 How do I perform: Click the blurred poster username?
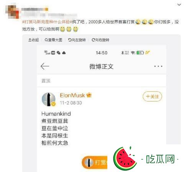[x=34, y=9]
